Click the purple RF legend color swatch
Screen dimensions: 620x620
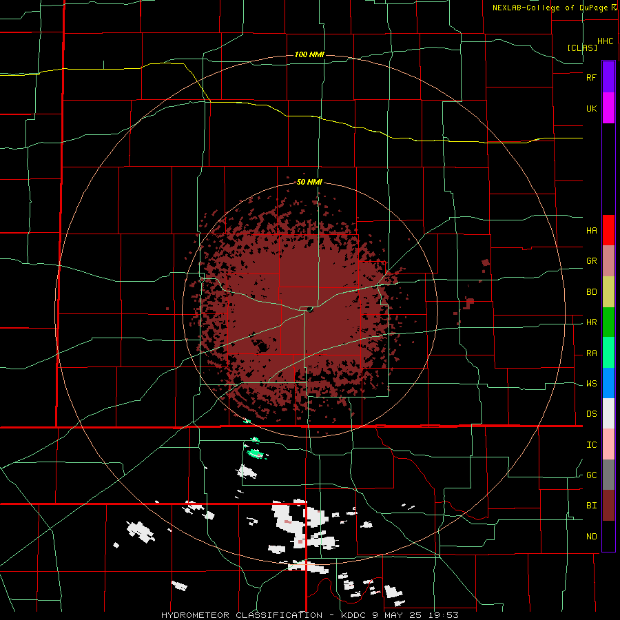608,76
